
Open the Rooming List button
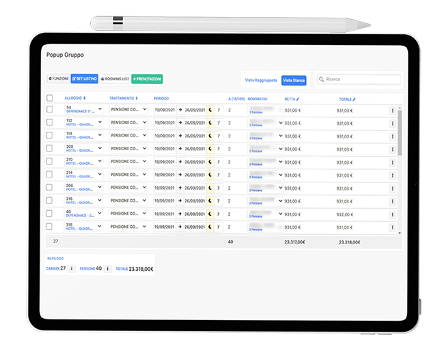coord(115,79)
